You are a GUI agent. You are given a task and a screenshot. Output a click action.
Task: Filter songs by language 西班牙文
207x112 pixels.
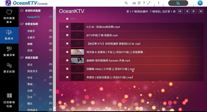(32, 71)
